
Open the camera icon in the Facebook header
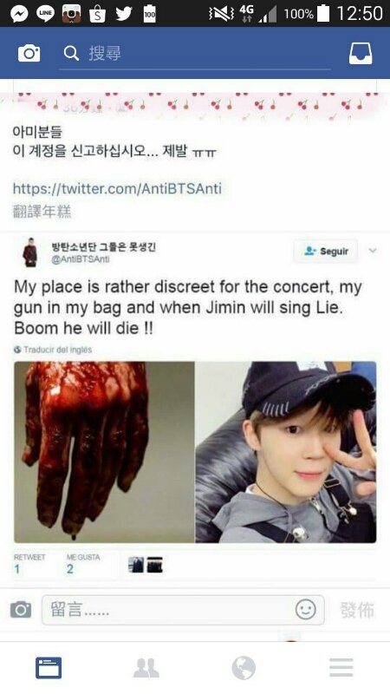(x=29, y=54)
